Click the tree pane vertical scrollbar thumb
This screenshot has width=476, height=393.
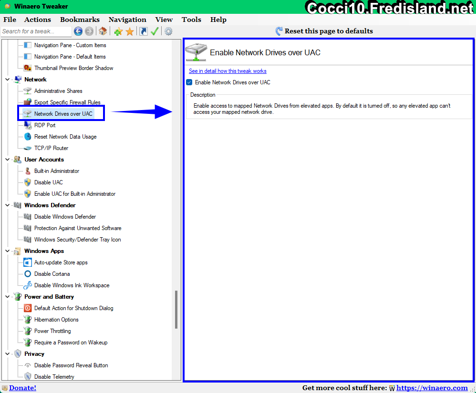pos(176,310)
